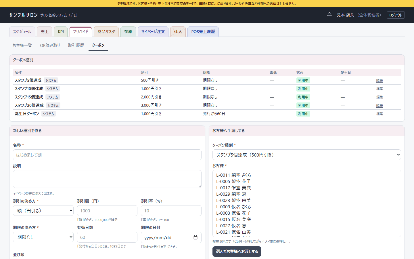Switch to the スケジュール tab
Image resolution: width=414 pixels, height=259 pixels.
pos(22,32)
